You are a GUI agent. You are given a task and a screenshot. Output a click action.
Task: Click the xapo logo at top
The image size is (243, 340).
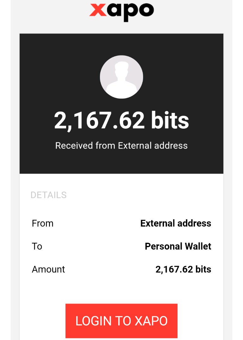[x=121, y=12]
